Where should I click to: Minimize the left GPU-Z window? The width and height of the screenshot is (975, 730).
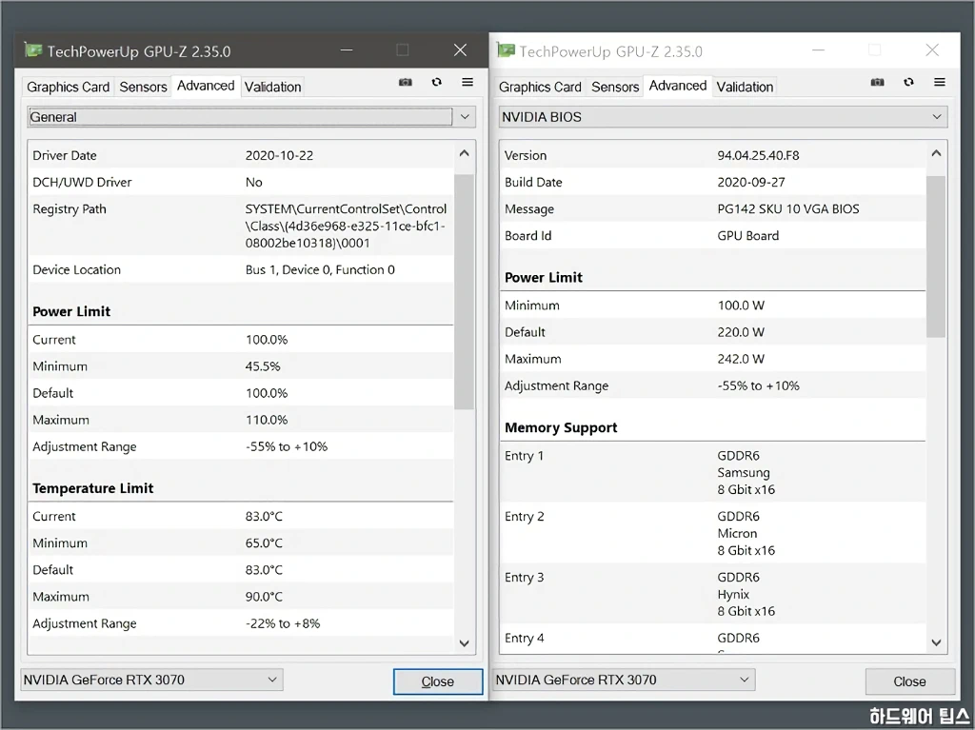[347, 49]
